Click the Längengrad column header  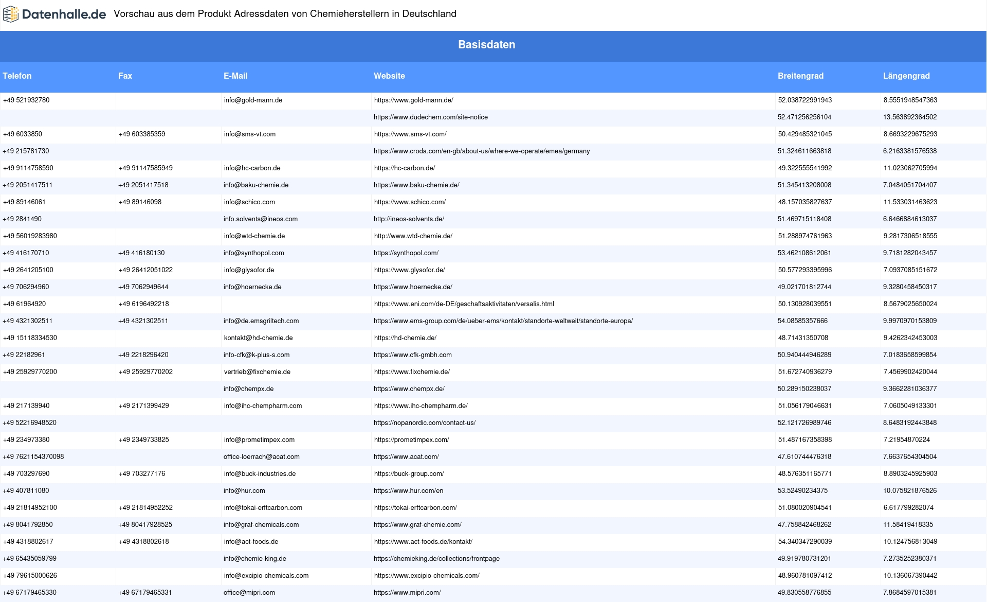click(x=906, y=76)
